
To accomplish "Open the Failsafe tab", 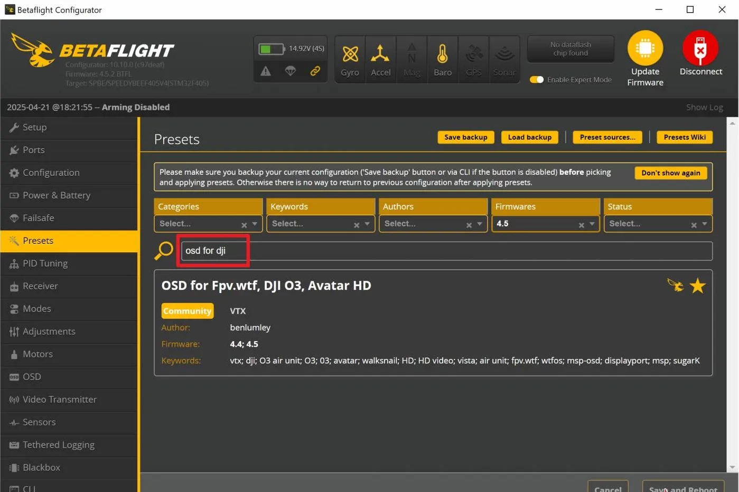I will coord(69,218).
